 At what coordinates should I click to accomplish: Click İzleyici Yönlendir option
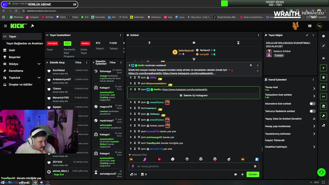point(275,140)
